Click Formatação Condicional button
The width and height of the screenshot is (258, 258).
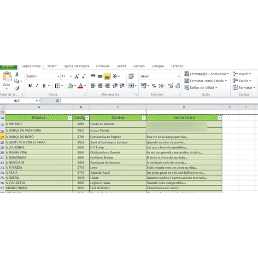[206, 74]
